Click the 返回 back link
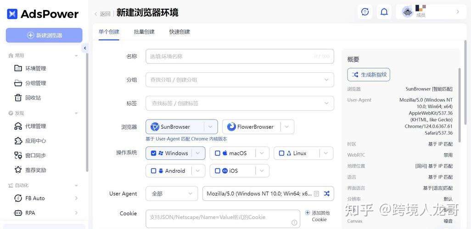Viewport: 471px width, 229px height. (x=102, y=14)
